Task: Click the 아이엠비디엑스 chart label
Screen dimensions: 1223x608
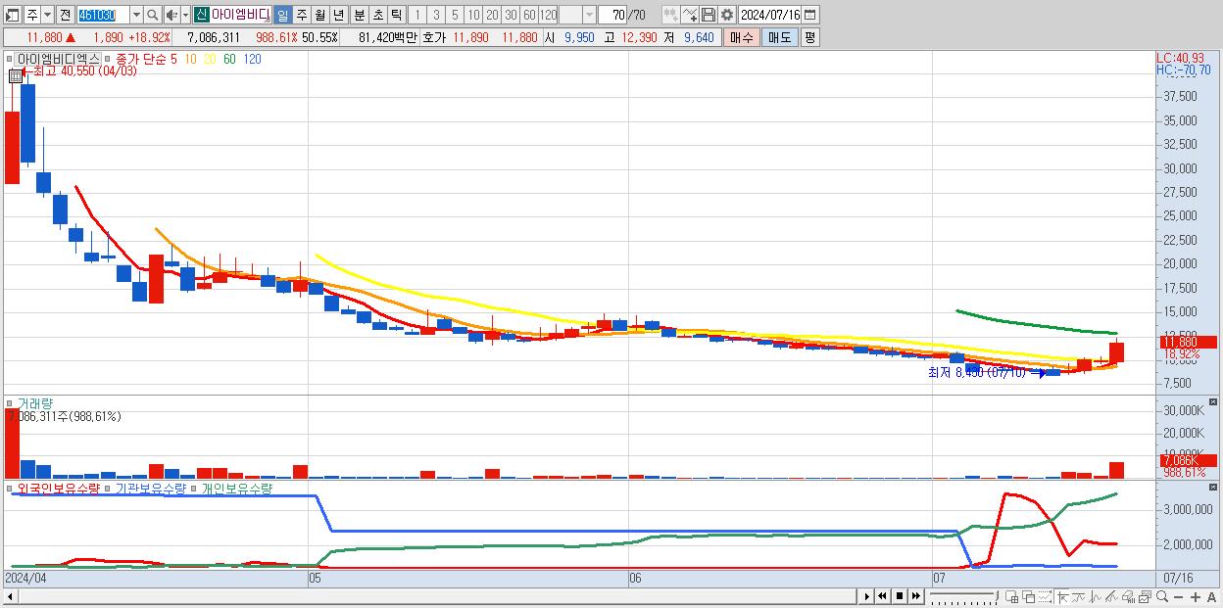Action: coord(58,59)
